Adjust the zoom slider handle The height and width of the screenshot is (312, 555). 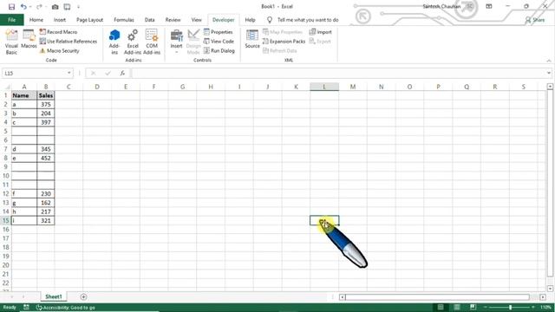[x=510, y=307]
